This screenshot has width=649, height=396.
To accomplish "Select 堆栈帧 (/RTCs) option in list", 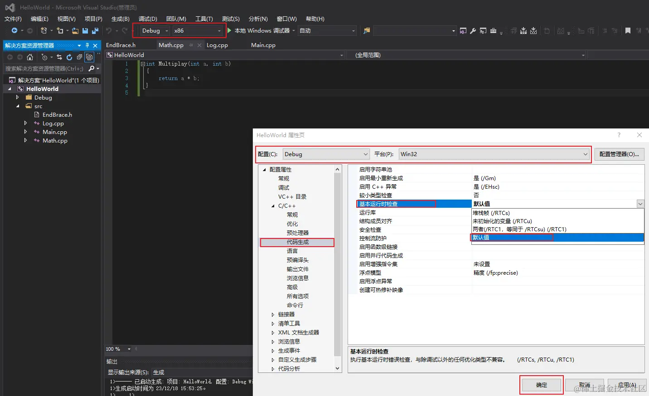I will (557, 213).
